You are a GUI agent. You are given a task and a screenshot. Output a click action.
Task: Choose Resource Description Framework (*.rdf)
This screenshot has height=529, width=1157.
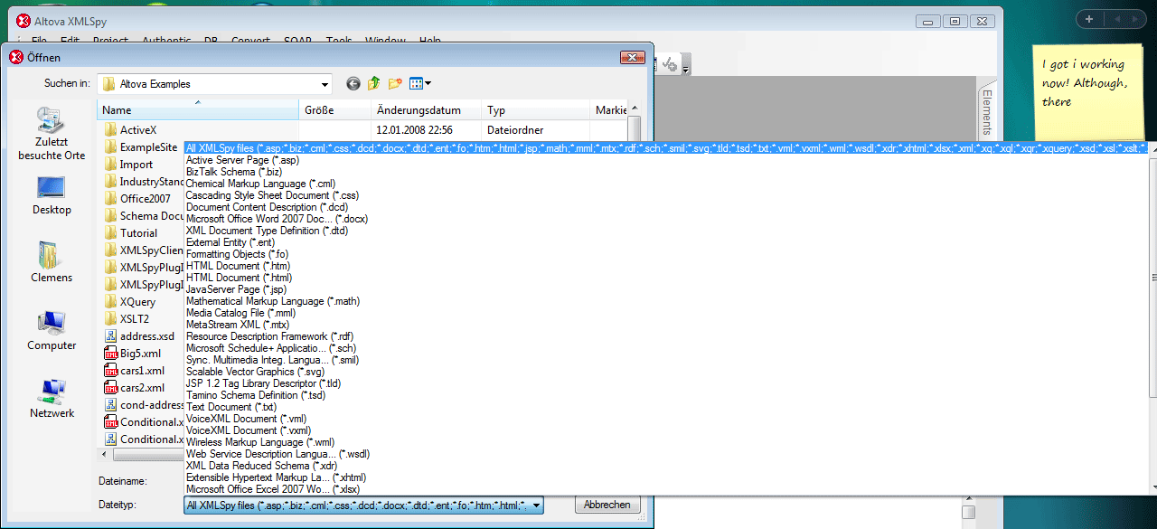pyautogui.click(x=268, y=336)
